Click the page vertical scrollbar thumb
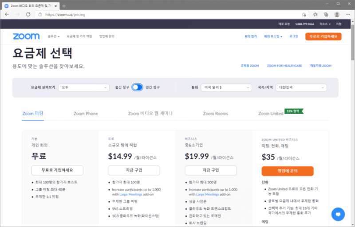Viewport: 355px width, 227px height. (352, 42)
